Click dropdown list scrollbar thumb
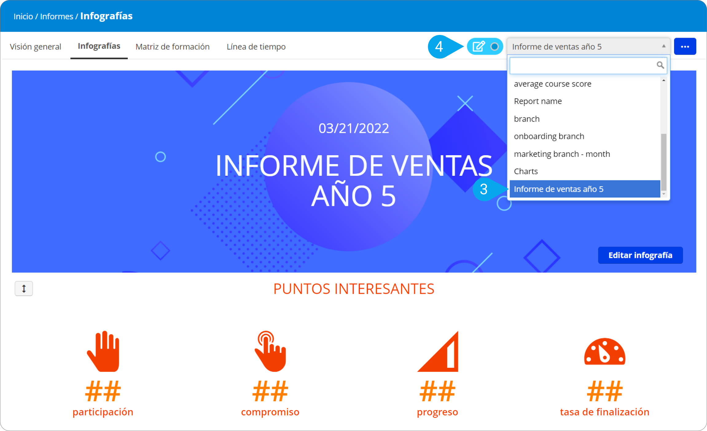The image size is (707, 431). click(664, 162)
